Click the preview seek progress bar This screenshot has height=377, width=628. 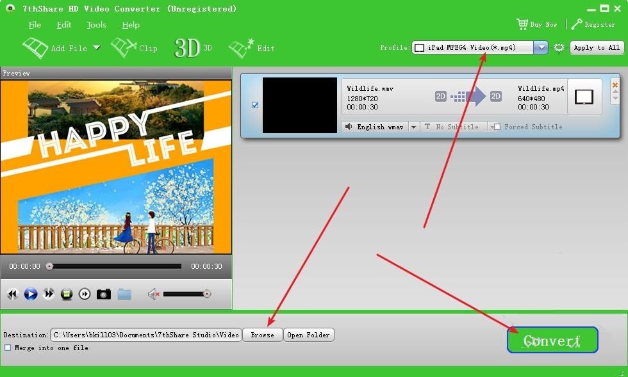[x=115, y=266]
